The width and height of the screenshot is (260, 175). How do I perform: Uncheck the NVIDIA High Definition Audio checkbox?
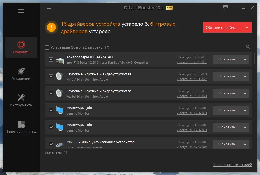point(51,76)
